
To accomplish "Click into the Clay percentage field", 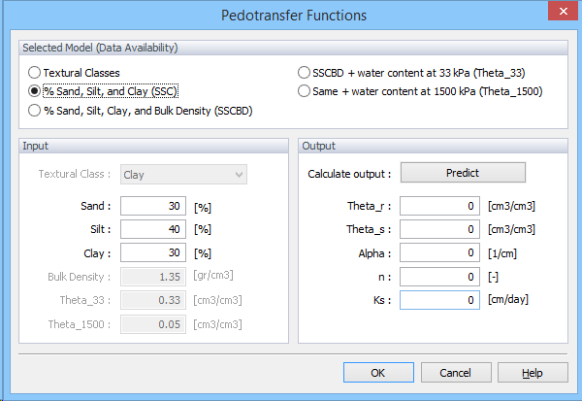I will coord(153,252).
